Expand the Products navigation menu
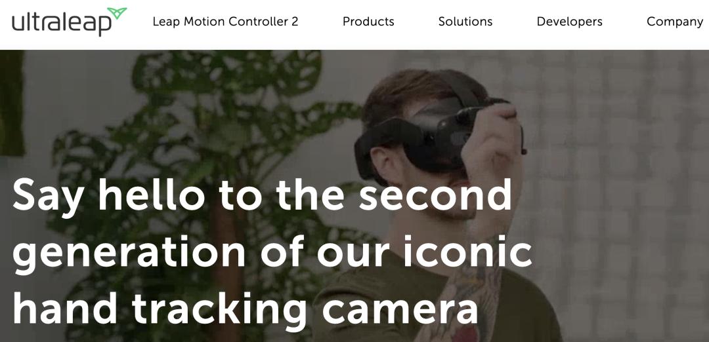The height and width of the screenshot is (342, 709). coord(368,22)
